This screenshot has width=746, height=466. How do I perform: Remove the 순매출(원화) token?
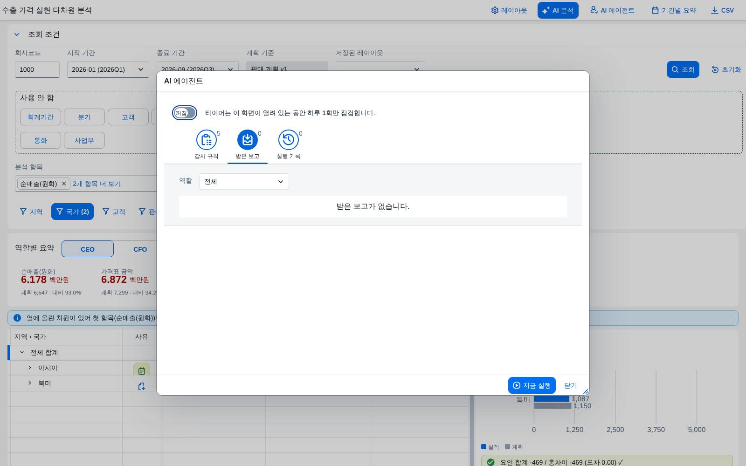[x=64, y=184]
